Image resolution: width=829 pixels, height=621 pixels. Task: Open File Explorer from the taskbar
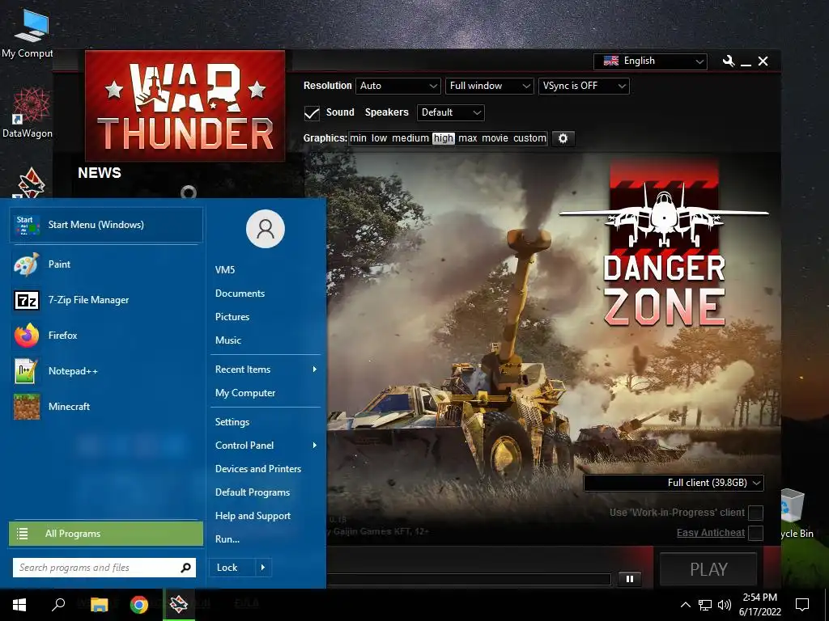click(99, 605)
